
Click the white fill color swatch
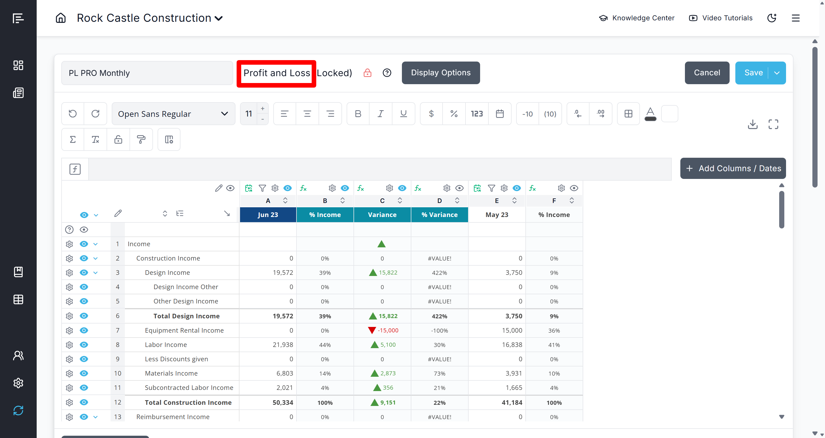[669, 114]
